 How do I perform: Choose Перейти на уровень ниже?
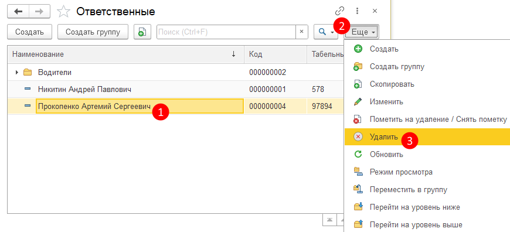click(427, 207)
